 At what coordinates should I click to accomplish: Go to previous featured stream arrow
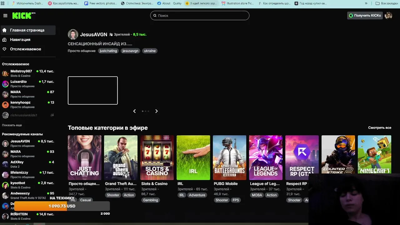[134, 111]
